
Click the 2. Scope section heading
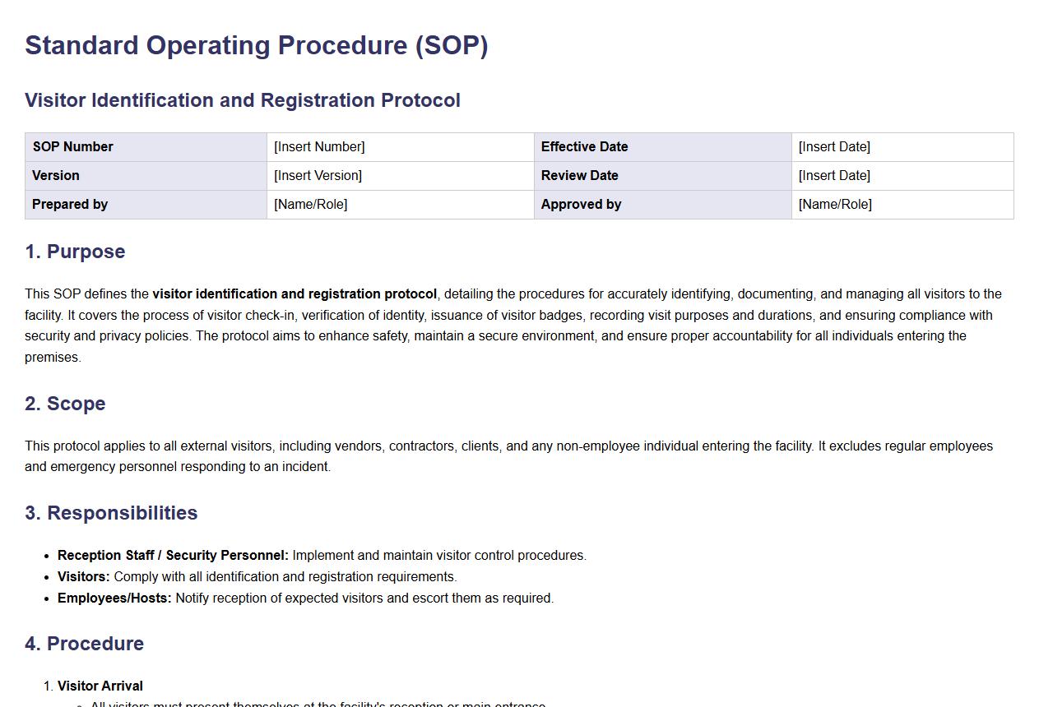tap(65, 404)
